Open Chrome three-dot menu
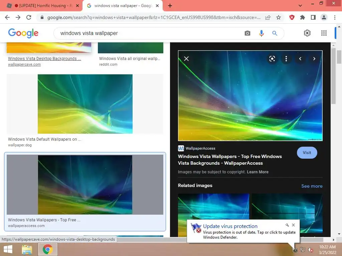Viewport: 342px width, 256px height. [x=335, y=17]
